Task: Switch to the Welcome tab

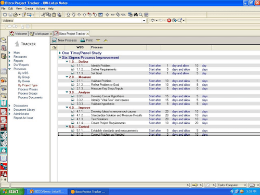Action: tap(19, 34)
